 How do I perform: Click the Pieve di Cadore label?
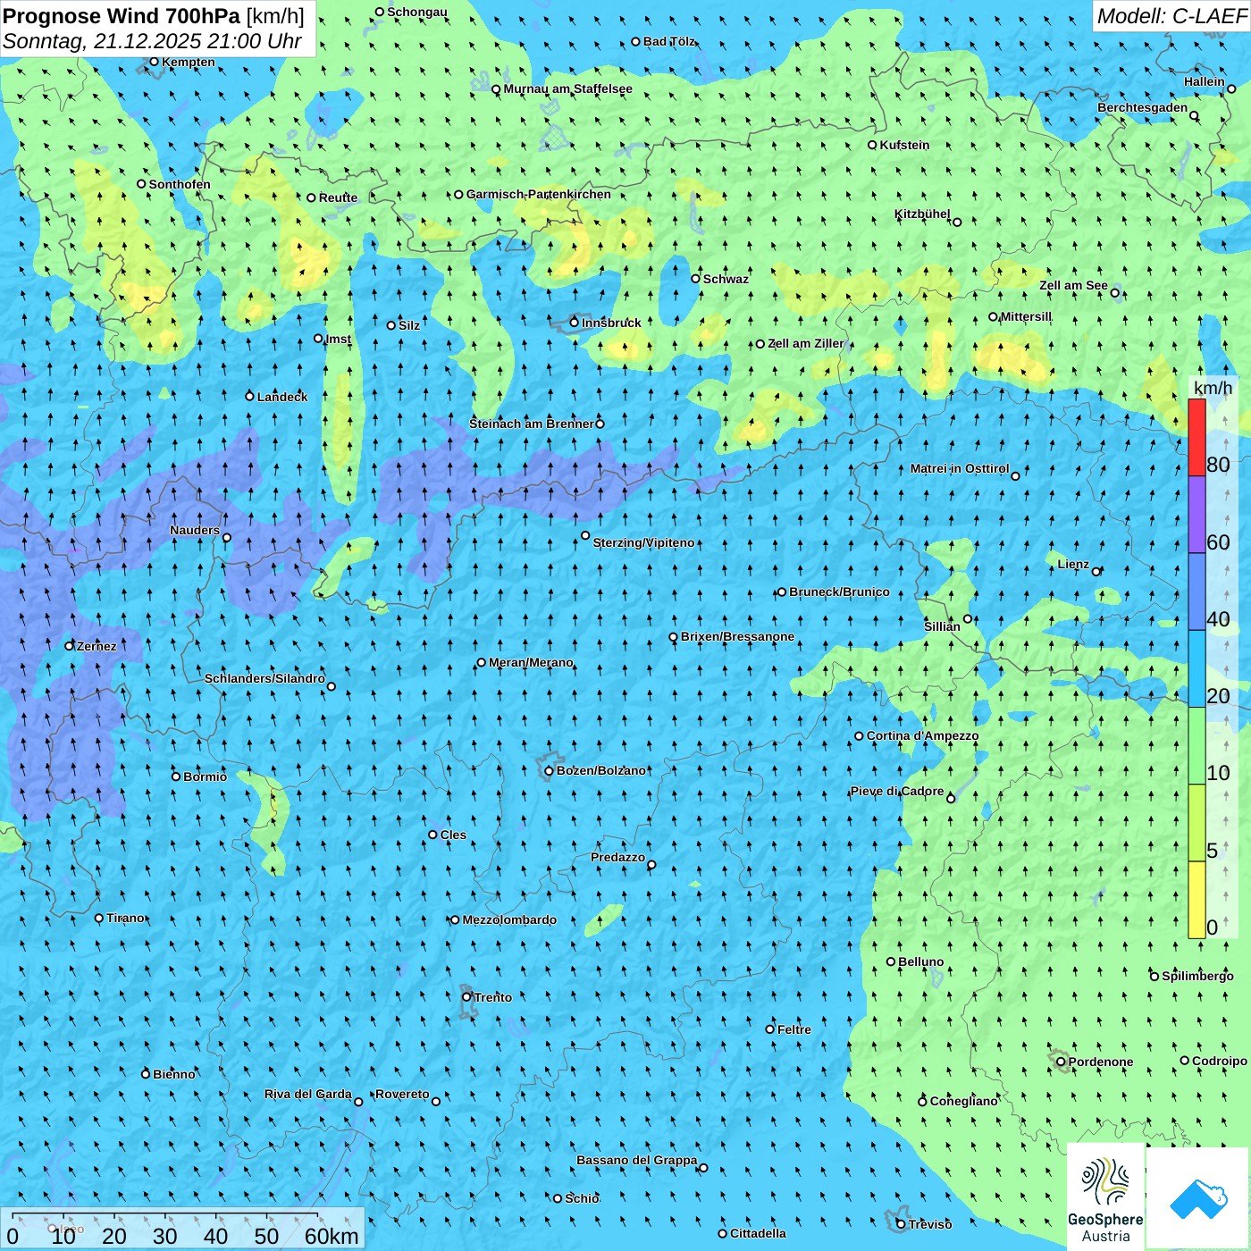(x=897, y=791)
